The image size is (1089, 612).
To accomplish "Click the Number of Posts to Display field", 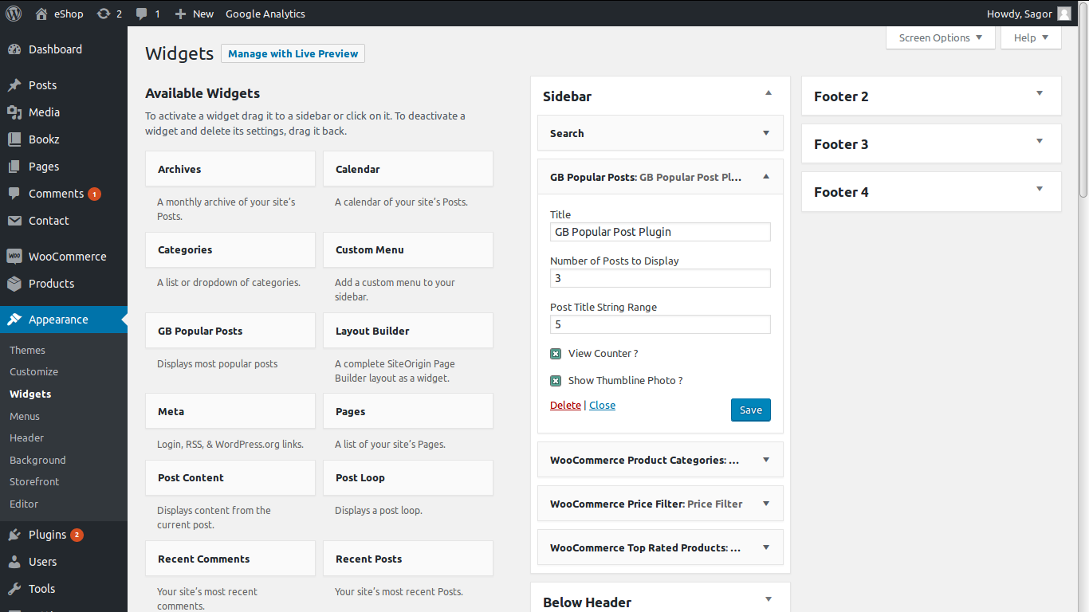I will 660,278.
